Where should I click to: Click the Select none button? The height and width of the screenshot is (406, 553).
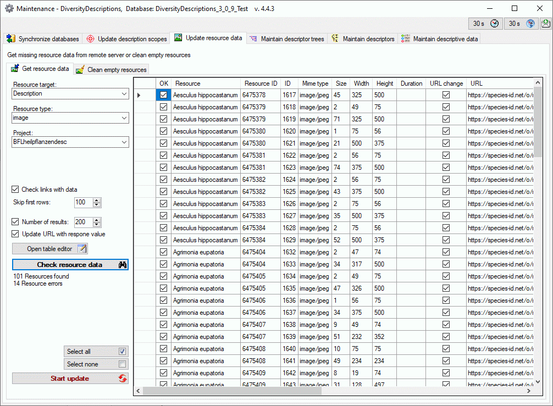pos(96,364)
